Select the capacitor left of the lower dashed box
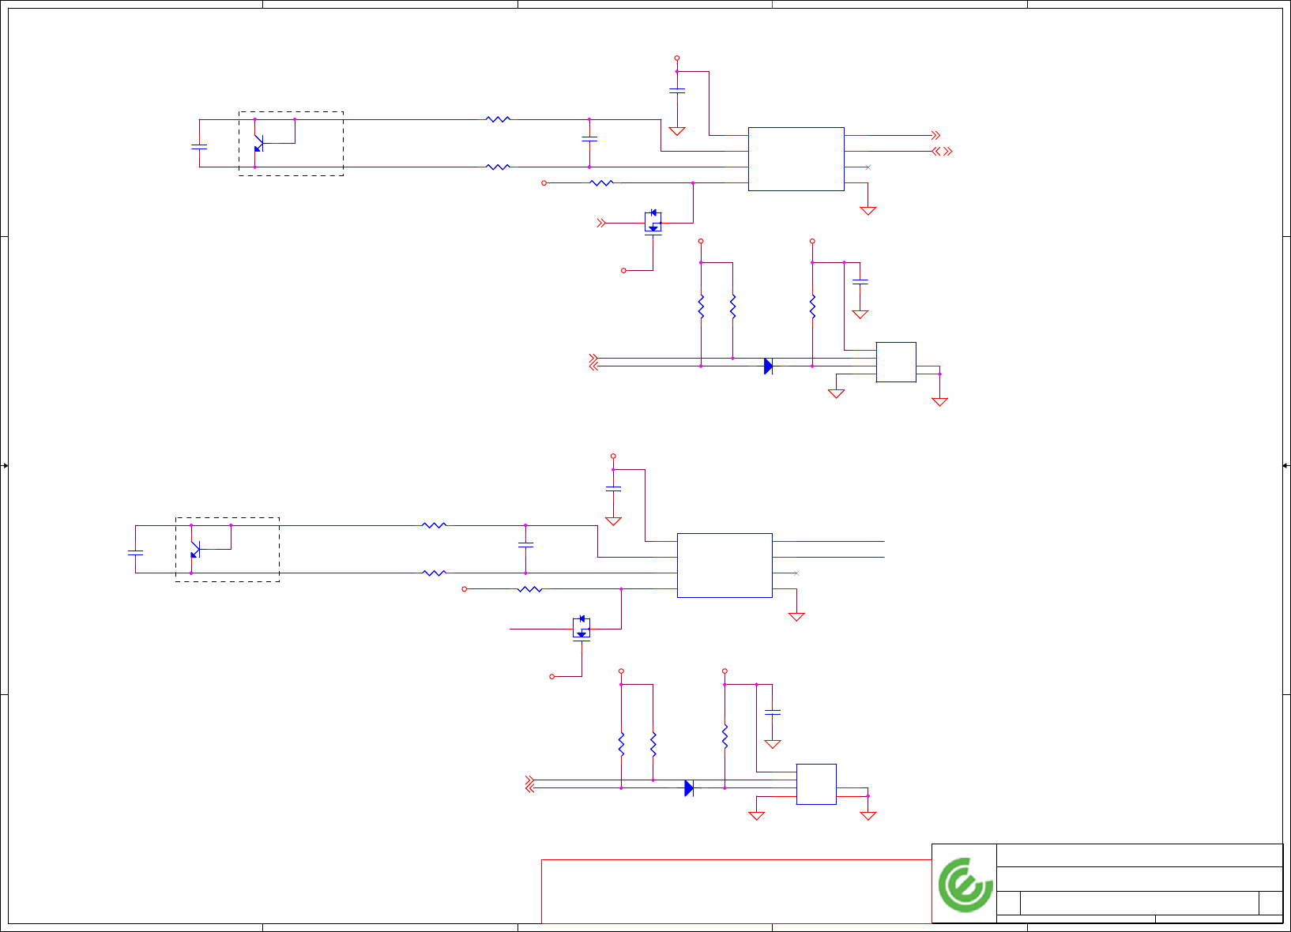Viewport: 1291px width, 932px height. click(x=135, y=553)
